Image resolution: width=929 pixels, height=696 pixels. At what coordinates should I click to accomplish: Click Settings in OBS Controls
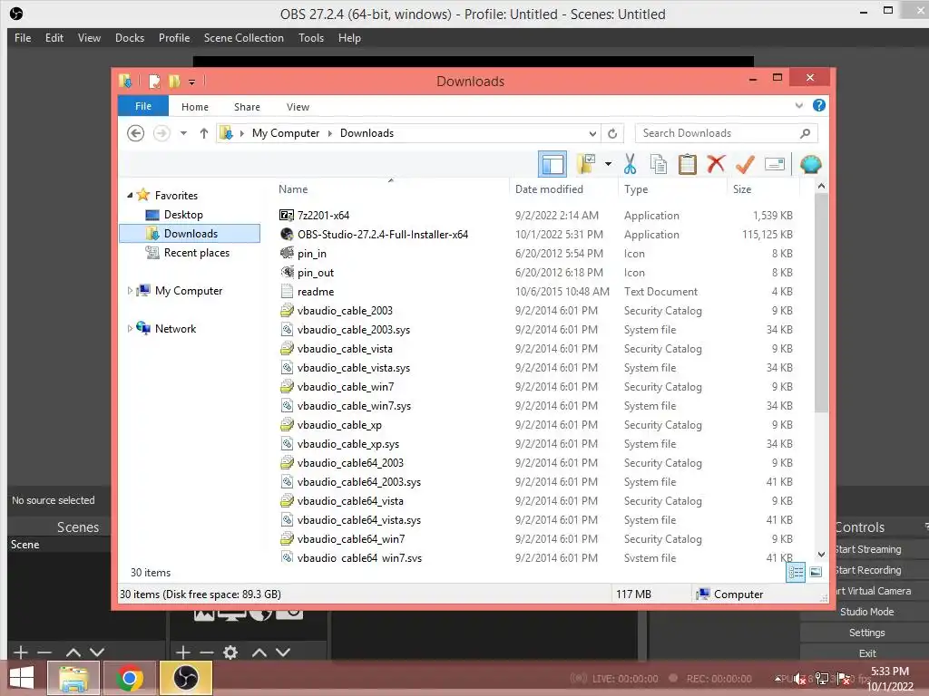[x=866, y=632]
